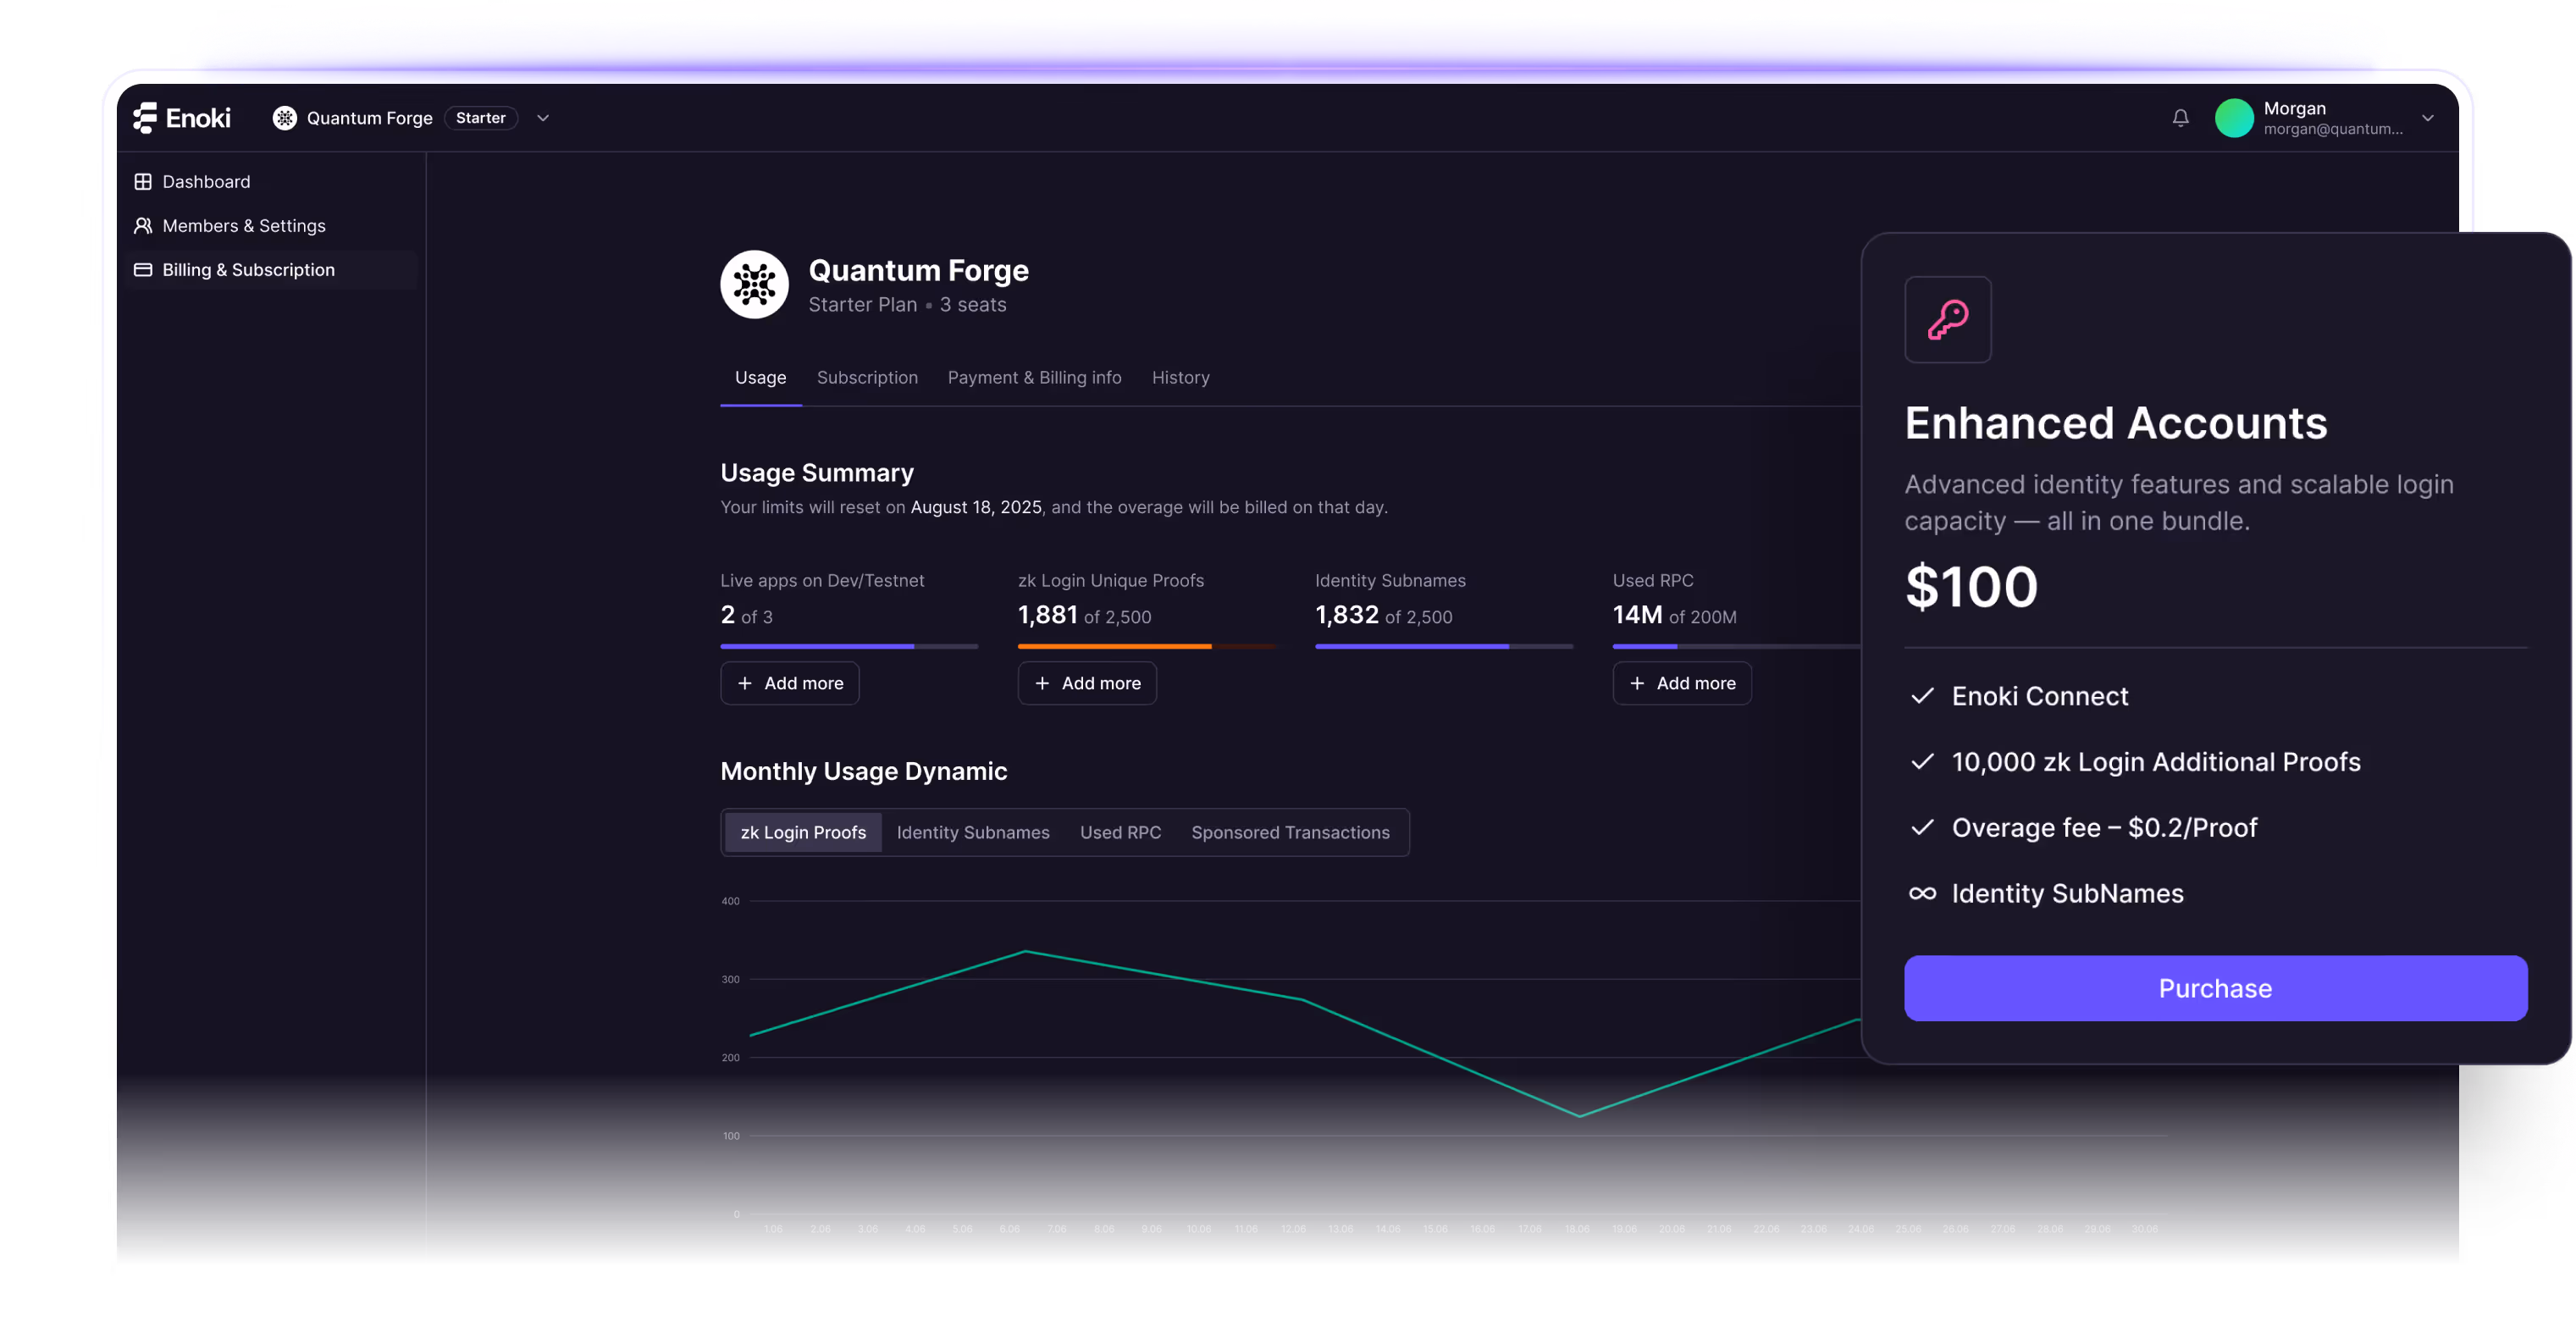Viewport: 2576px width, 1338px height.
Task: Open the notifications bell
Action: [2180, 118]
